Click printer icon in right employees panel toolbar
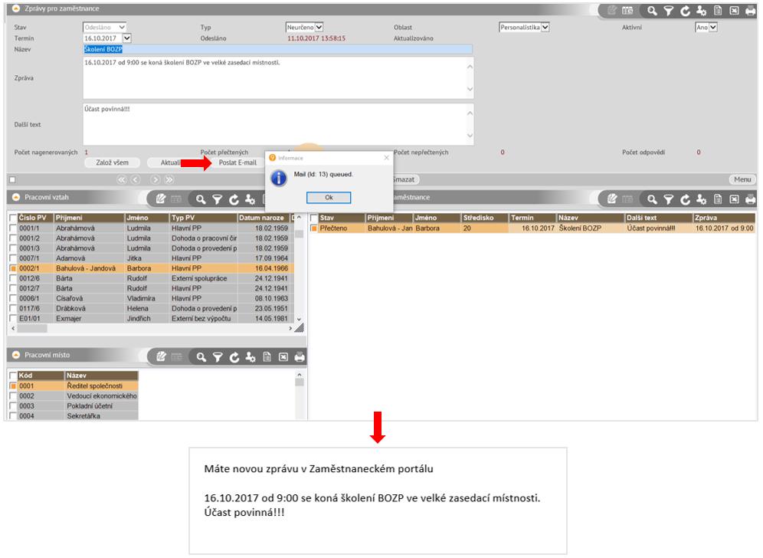 tap(750, 199)
